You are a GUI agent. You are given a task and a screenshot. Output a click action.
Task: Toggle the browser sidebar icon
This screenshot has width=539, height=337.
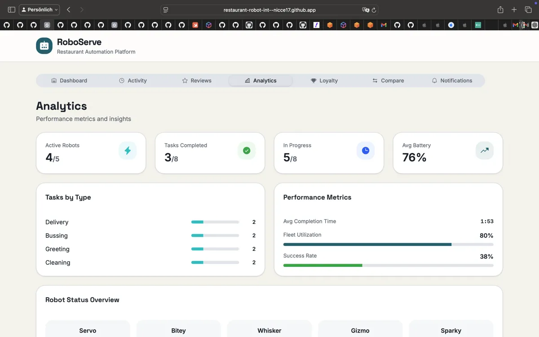tap(12, 9)
